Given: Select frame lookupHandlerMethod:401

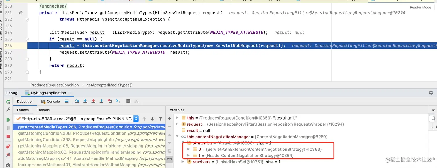Looking at the screenshot, I should pos(90,165).
